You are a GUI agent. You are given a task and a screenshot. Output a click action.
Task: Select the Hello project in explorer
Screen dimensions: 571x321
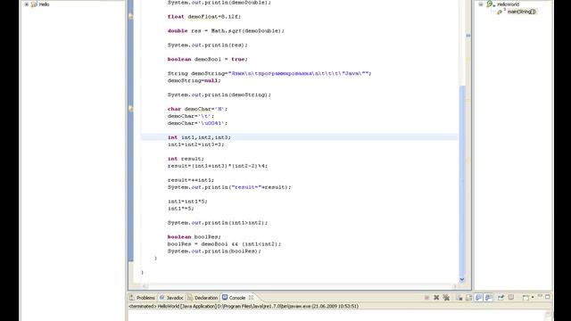click(x=40, y=4)
